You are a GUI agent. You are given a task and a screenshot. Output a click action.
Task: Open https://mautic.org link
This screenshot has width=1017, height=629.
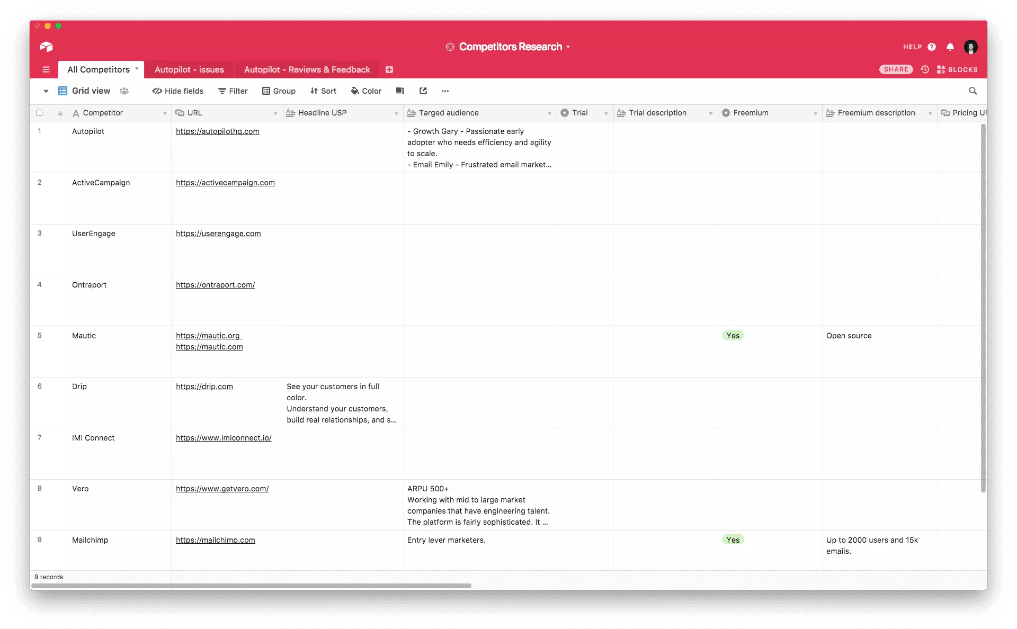208,336
